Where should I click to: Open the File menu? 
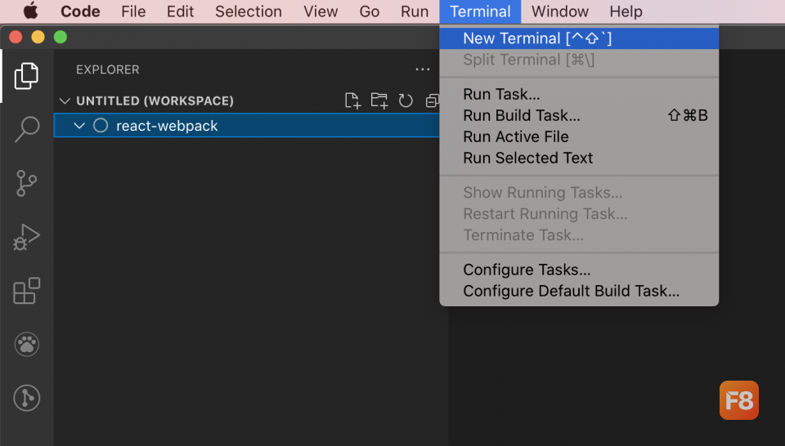tap(133, 11)
